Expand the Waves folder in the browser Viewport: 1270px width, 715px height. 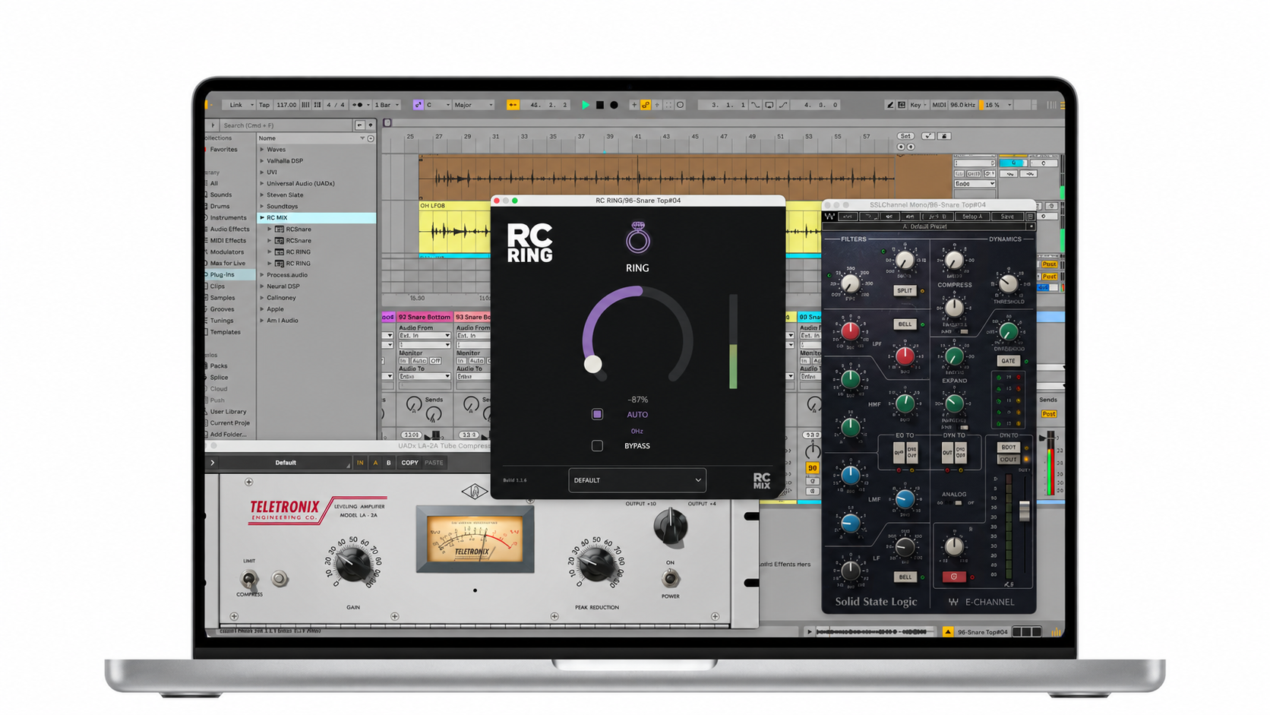(262, 150)
